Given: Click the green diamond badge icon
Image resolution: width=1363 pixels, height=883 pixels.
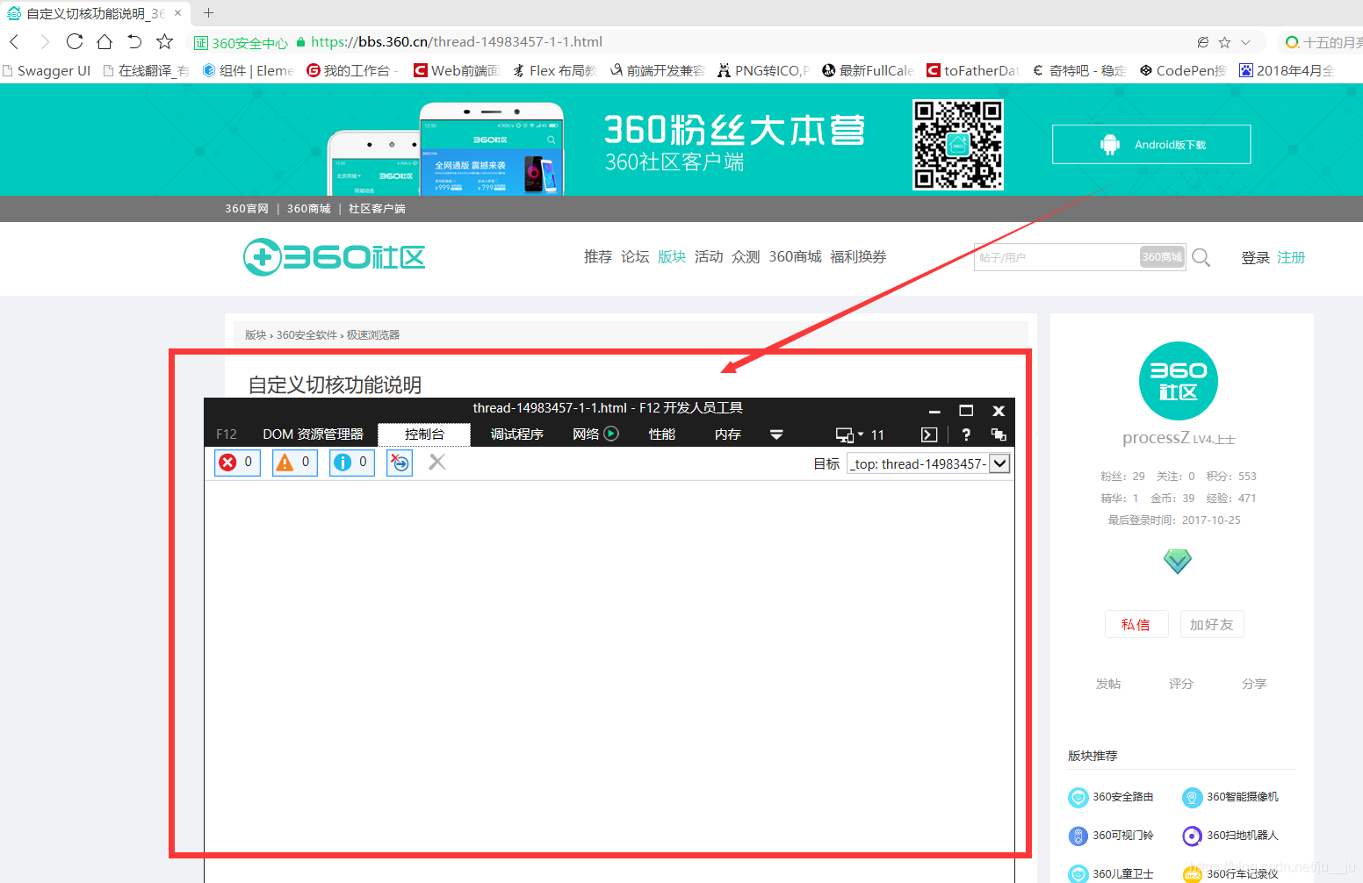Looking at the screenshot, I should 1178,561.
